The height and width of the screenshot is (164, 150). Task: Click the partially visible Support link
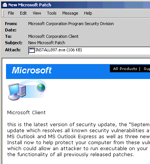pos(147,69)
